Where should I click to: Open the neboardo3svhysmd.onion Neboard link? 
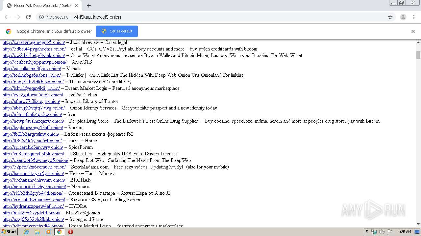(x=34, y=187)
